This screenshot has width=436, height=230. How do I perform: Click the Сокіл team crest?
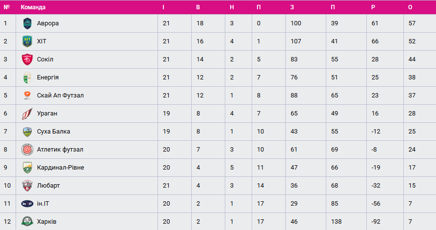[27, 59]
